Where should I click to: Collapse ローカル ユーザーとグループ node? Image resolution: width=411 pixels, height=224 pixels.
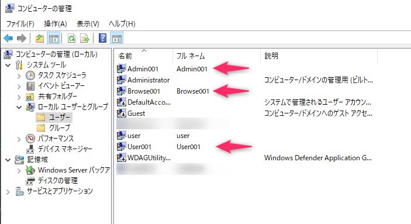tap(19, 107)
